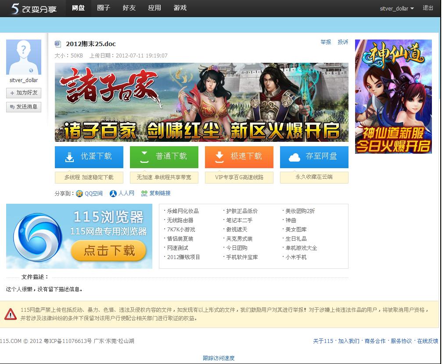Open 服务协议 footer link
This screenshot has height=364, width=442.
(401, 341)
